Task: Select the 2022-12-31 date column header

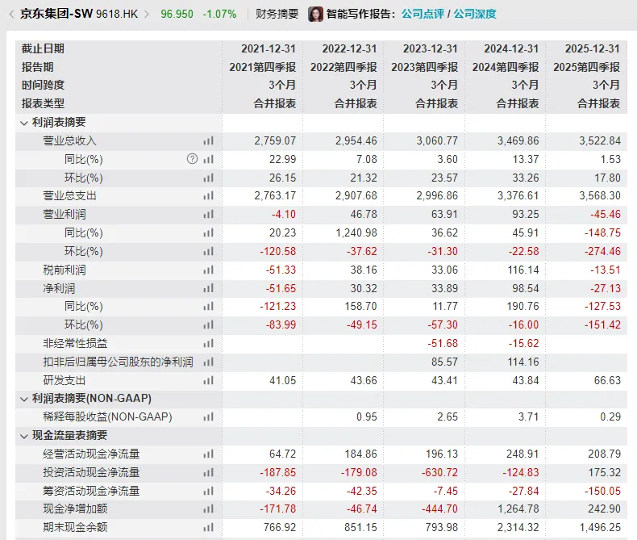Action: coord(349,48)
